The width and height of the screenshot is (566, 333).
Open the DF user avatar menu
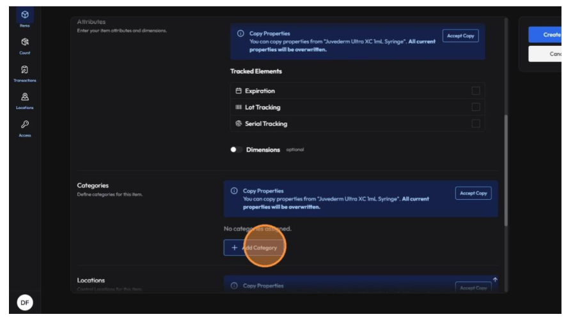tap(25, 302)
